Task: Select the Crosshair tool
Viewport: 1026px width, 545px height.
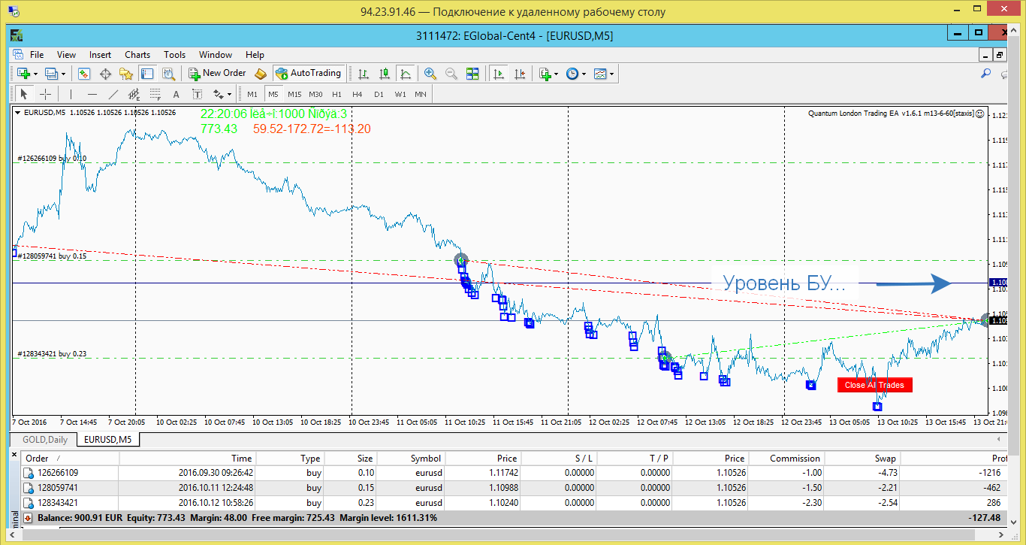Action: pyautogui.click(x=45, y=94)
